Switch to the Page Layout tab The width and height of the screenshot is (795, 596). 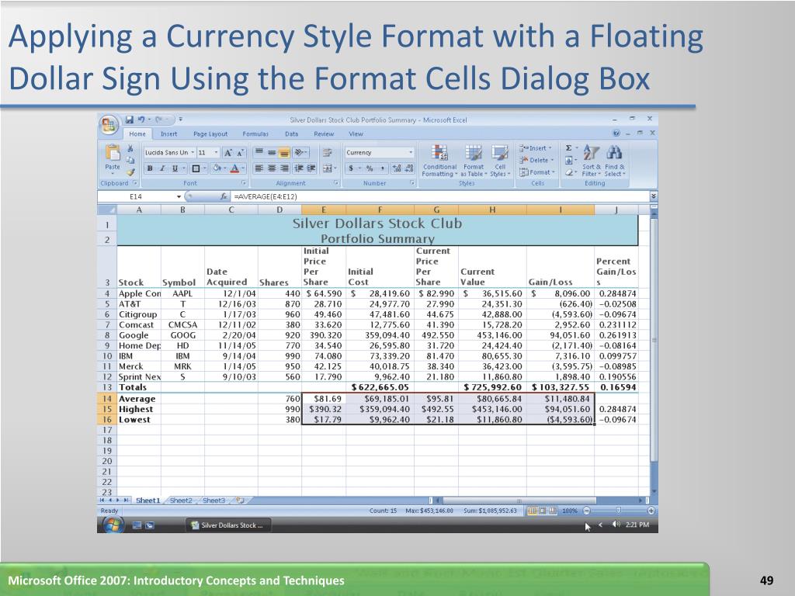(210, 133)
